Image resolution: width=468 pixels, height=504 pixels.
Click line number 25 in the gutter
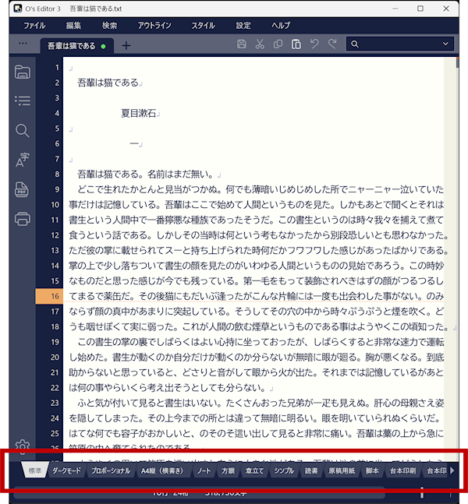pyautogui.click(x=55, y=433)
